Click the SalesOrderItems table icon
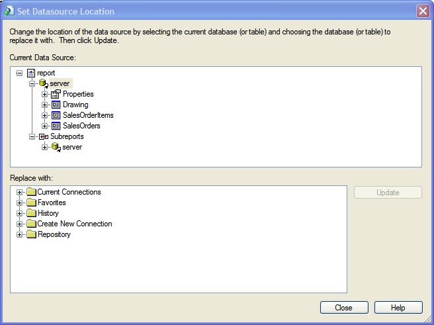 [56, 115]
